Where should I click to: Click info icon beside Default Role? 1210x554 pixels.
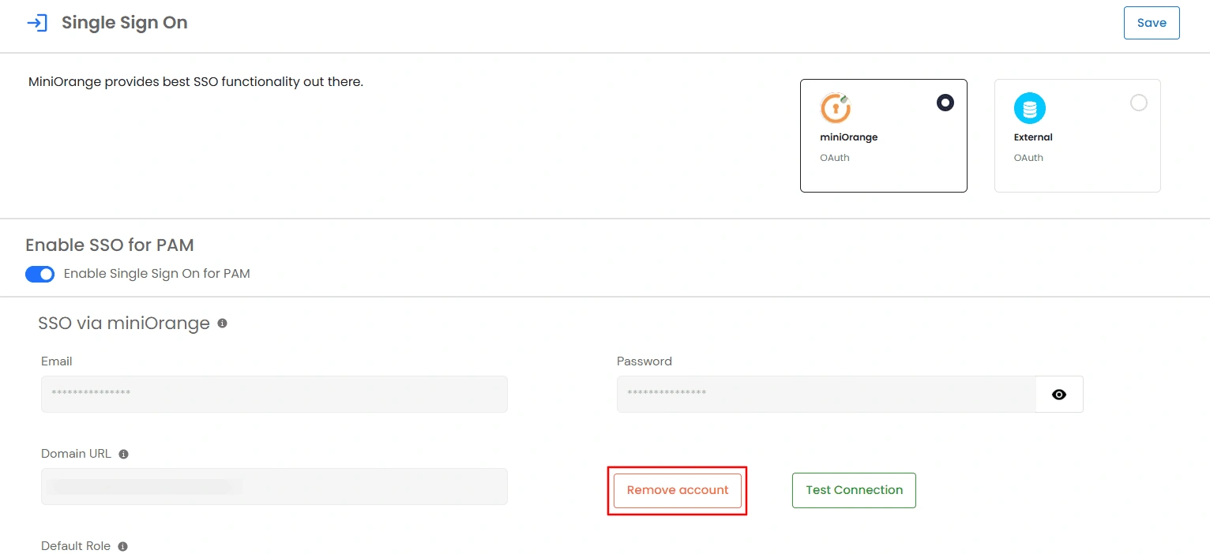coord(123,547)
